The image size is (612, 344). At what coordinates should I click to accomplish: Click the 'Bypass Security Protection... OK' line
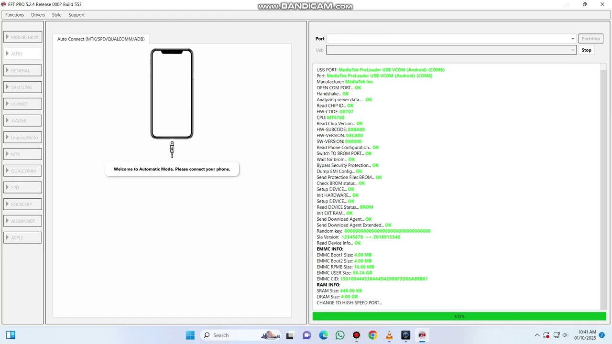(x=348, y=165)
